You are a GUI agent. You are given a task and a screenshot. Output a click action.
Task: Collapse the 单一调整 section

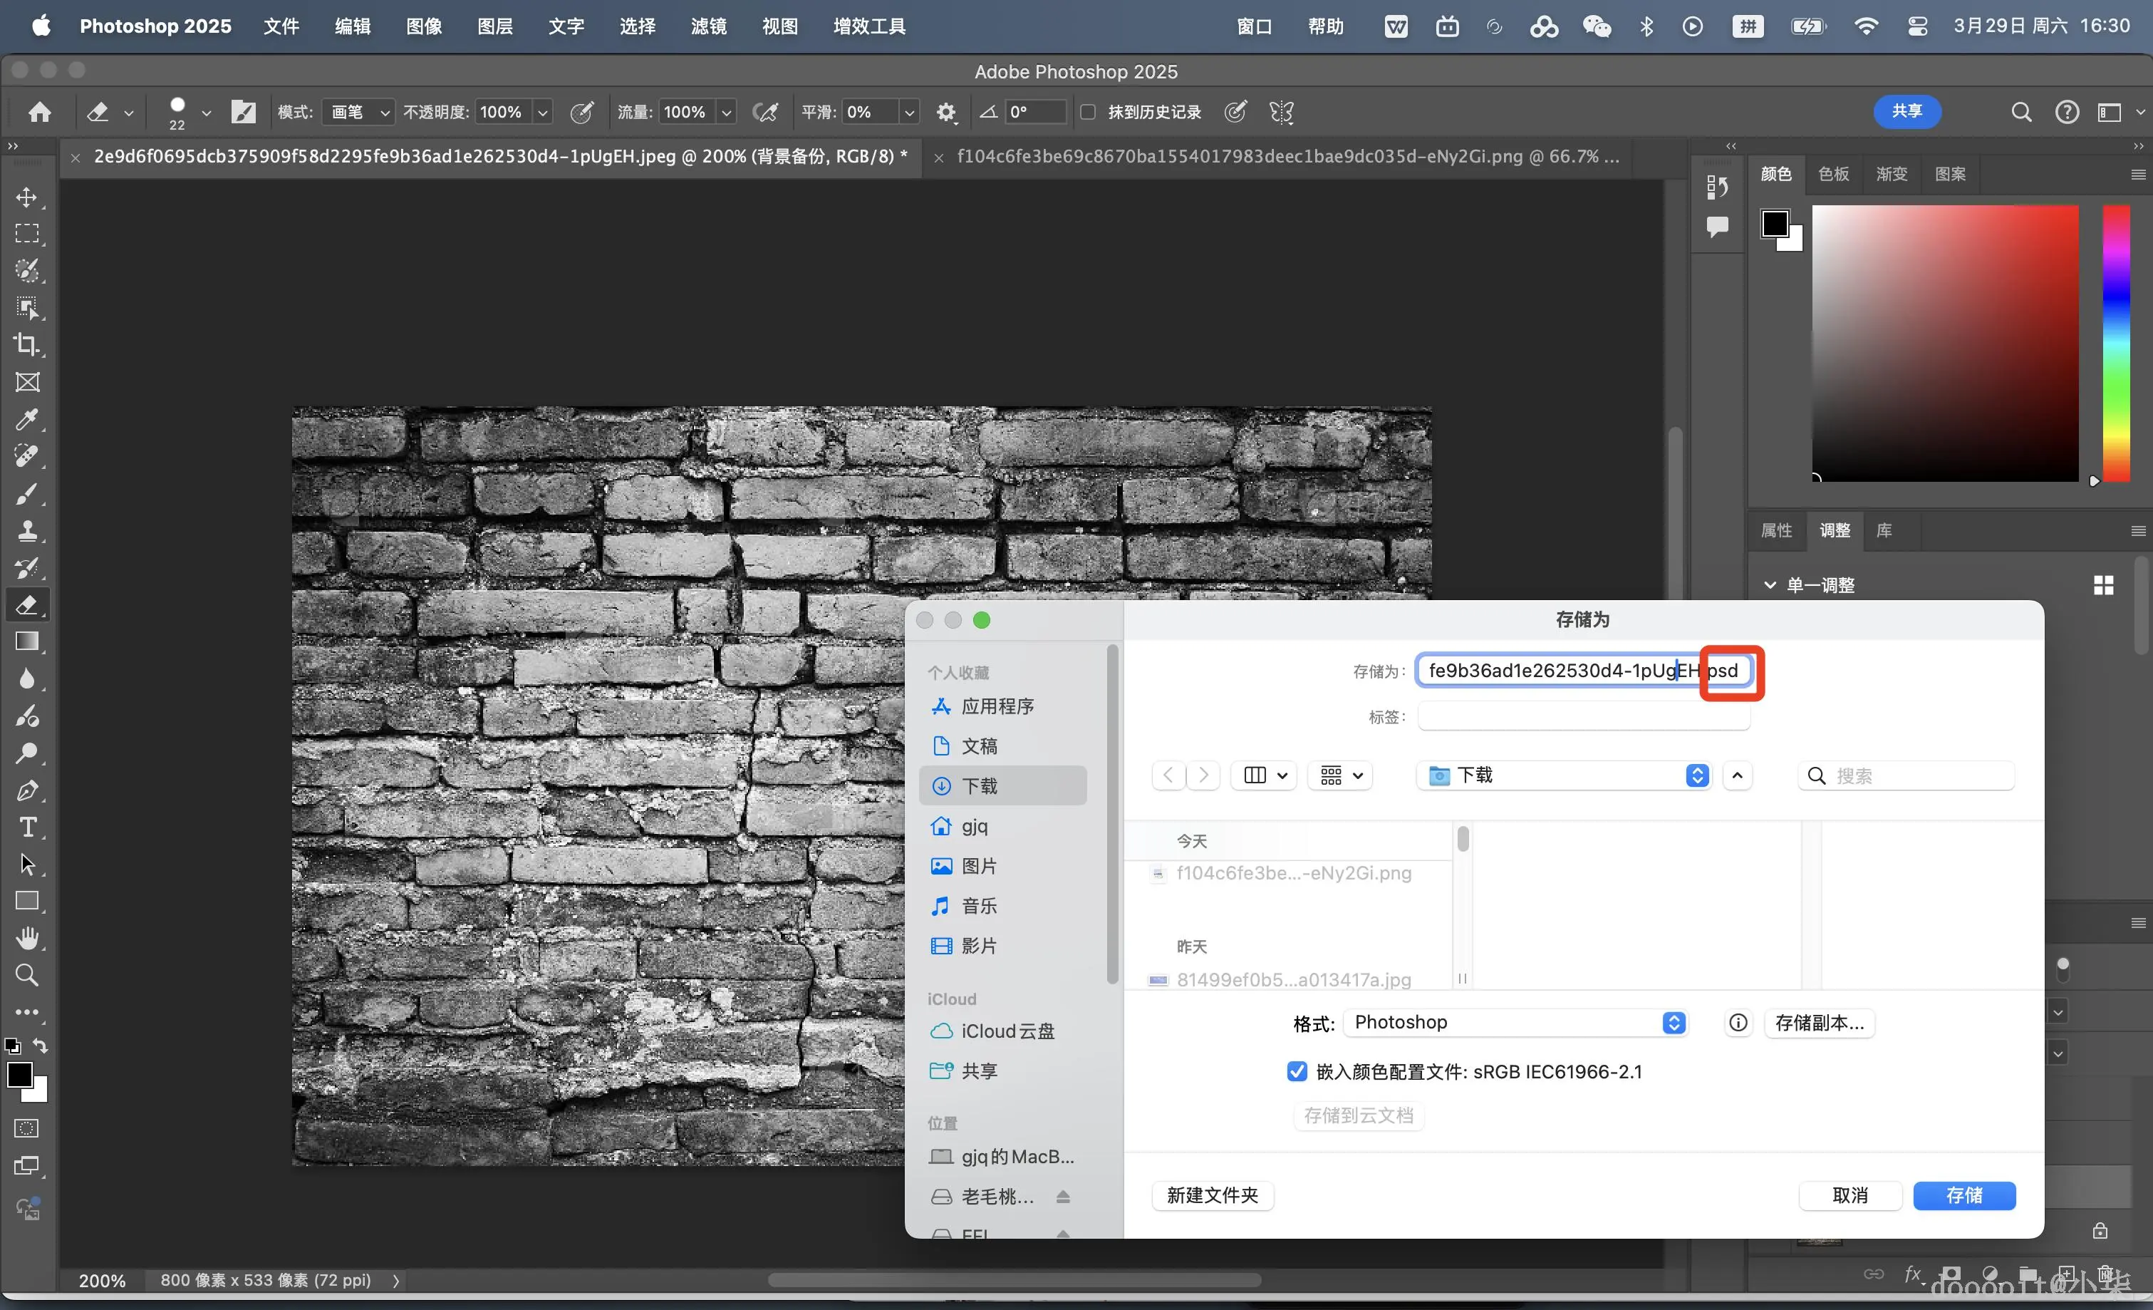click(1770, 584)
